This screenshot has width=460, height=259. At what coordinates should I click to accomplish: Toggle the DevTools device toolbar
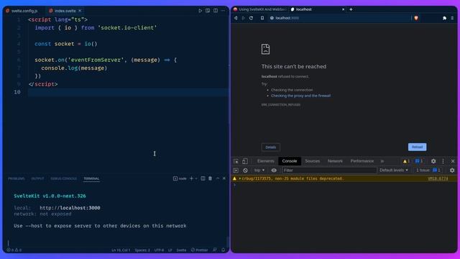click(245, 161)
